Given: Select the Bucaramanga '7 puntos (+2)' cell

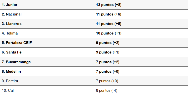Looking at the screenshot, I should click(x=141, y=62).
